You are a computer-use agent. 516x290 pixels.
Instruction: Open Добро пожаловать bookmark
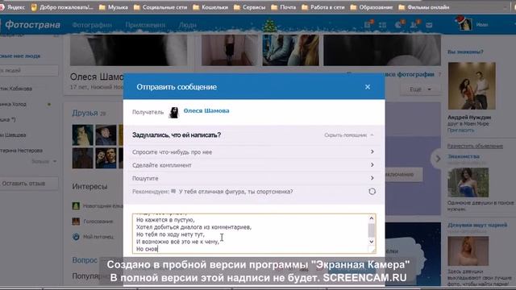click(62, 7)
